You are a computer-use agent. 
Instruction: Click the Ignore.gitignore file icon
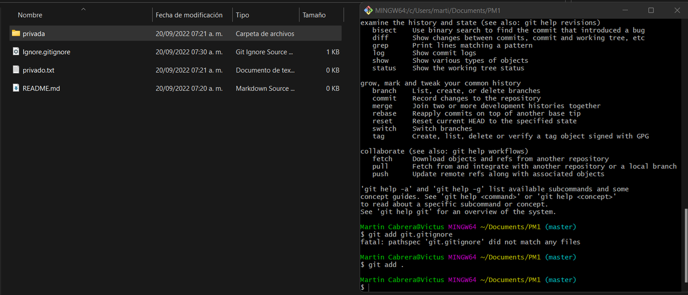click(x=16, y=52)
